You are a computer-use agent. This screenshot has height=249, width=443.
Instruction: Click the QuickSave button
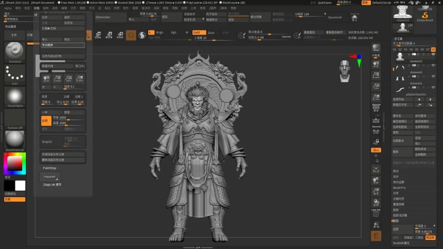click(x=324, y=2)
